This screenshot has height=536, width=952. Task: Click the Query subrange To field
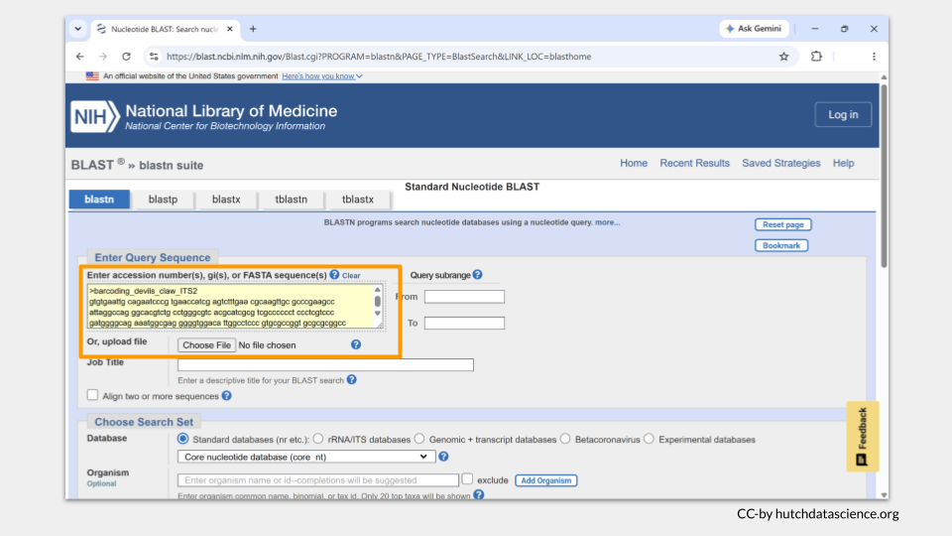click(x=464, y=323)
